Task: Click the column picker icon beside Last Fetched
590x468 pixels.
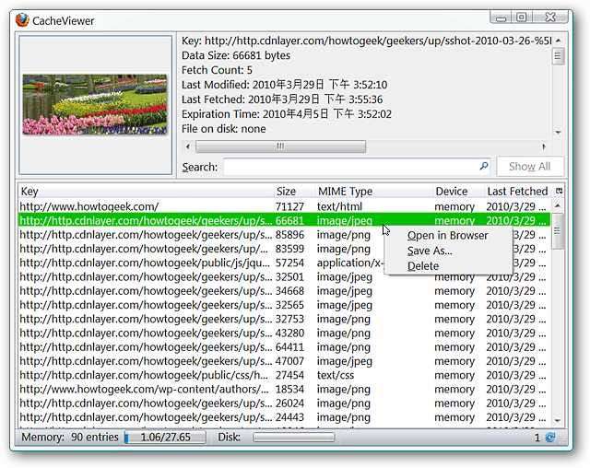Action: tap(560, 191)
